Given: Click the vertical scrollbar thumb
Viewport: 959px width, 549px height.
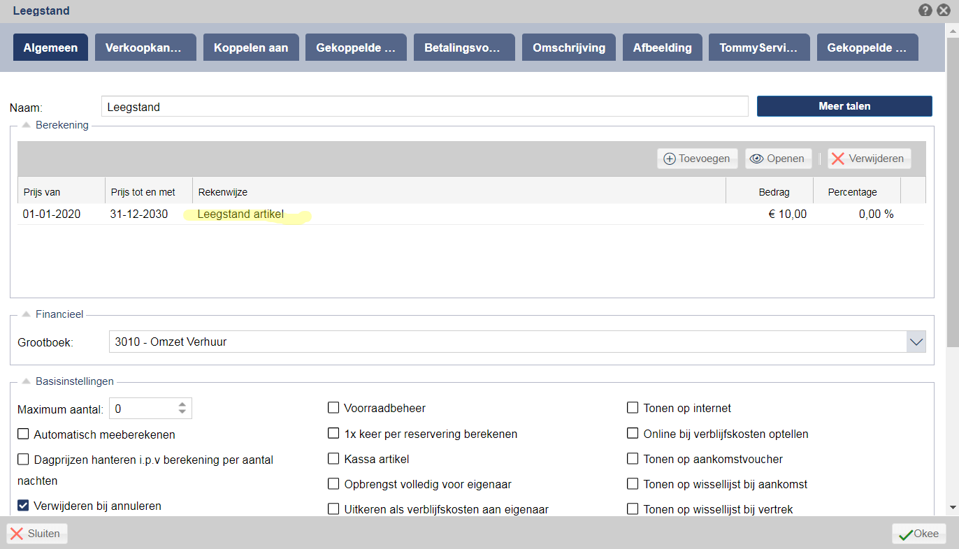Looking at the screenshot, I should (x=953, y=192).
